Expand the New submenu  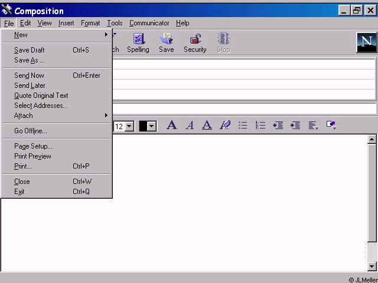(57, 35)
